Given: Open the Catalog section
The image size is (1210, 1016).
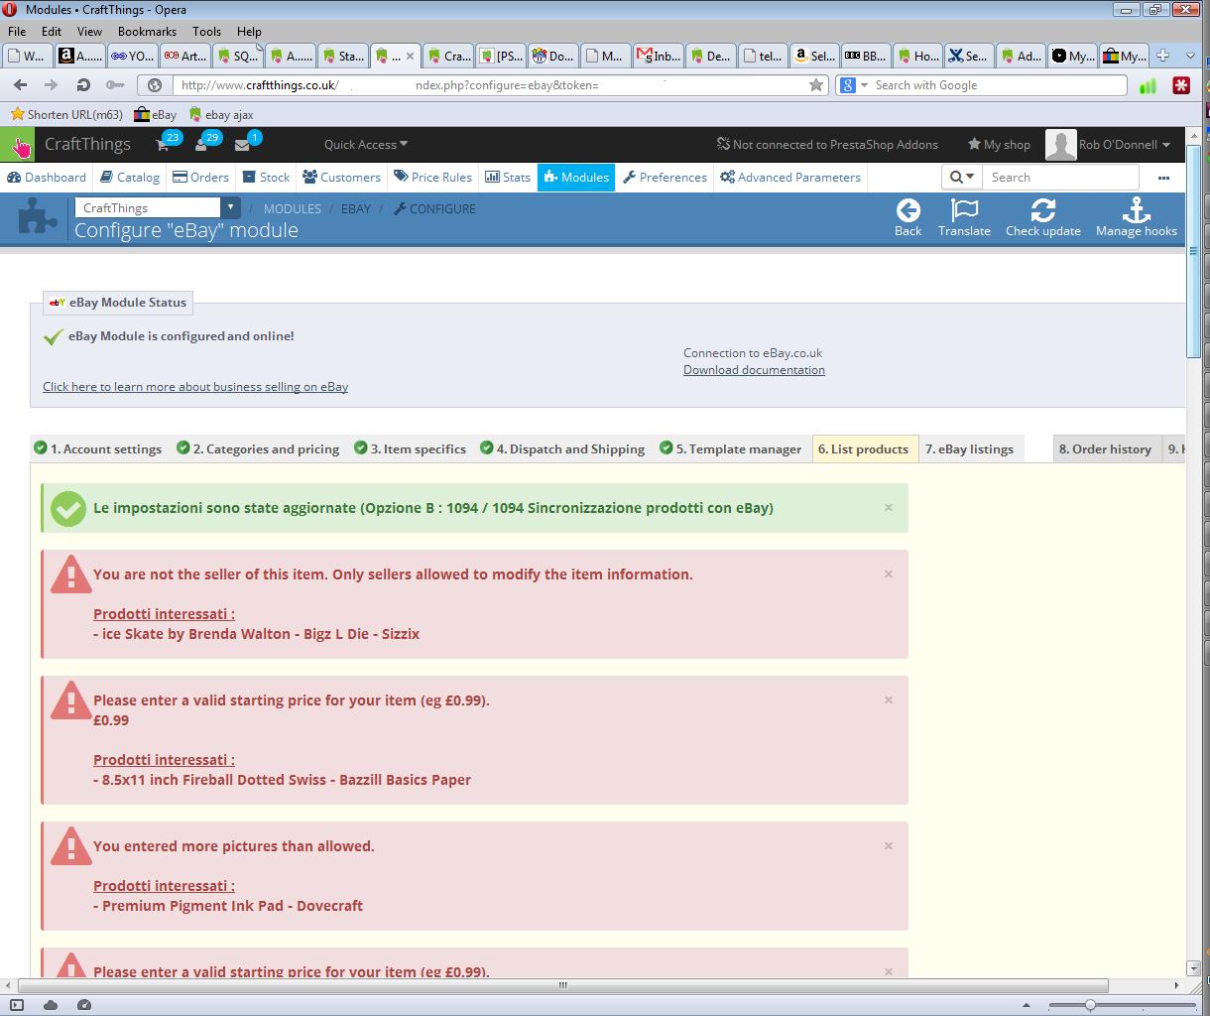Looking at the screenshot, I should (x=130, y=178).
